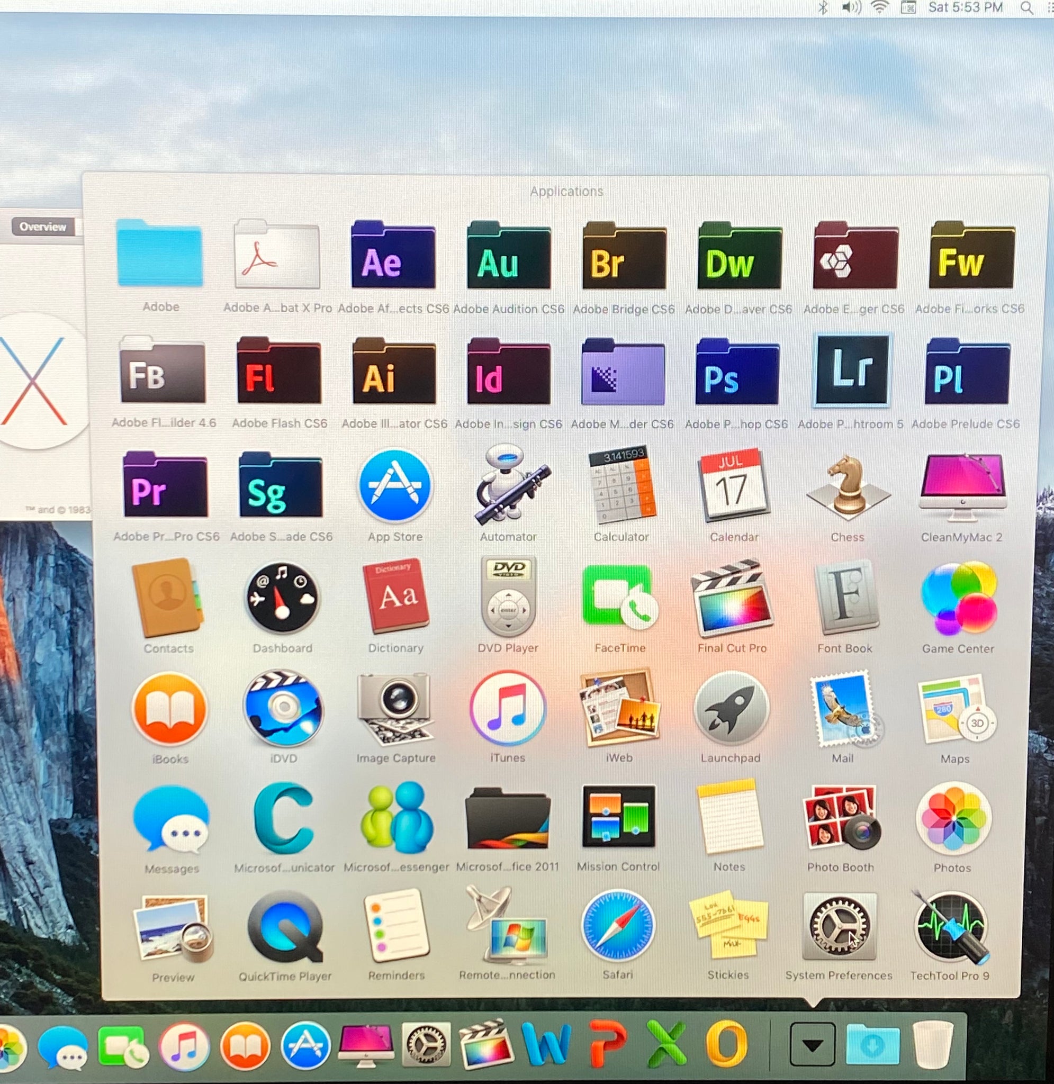Image resolution: width=1054 pixels, height=1084 pixels.
Task: Open Adobe Audition CS6 folder
Action: click(509, 255)
